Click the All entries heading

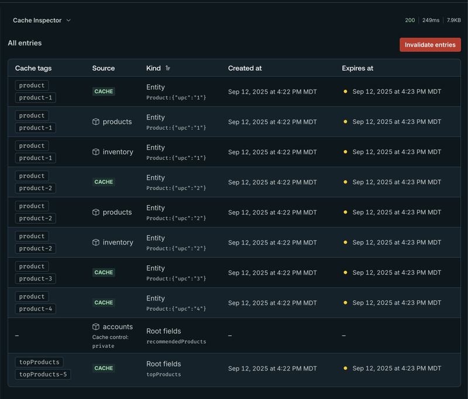(x=25, y=43)
